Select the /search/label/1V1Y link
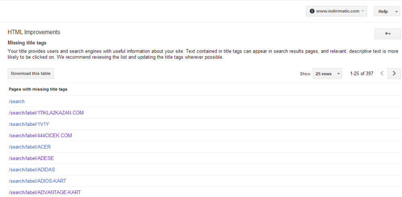402x197 pixels. click(x=29, y=124)
